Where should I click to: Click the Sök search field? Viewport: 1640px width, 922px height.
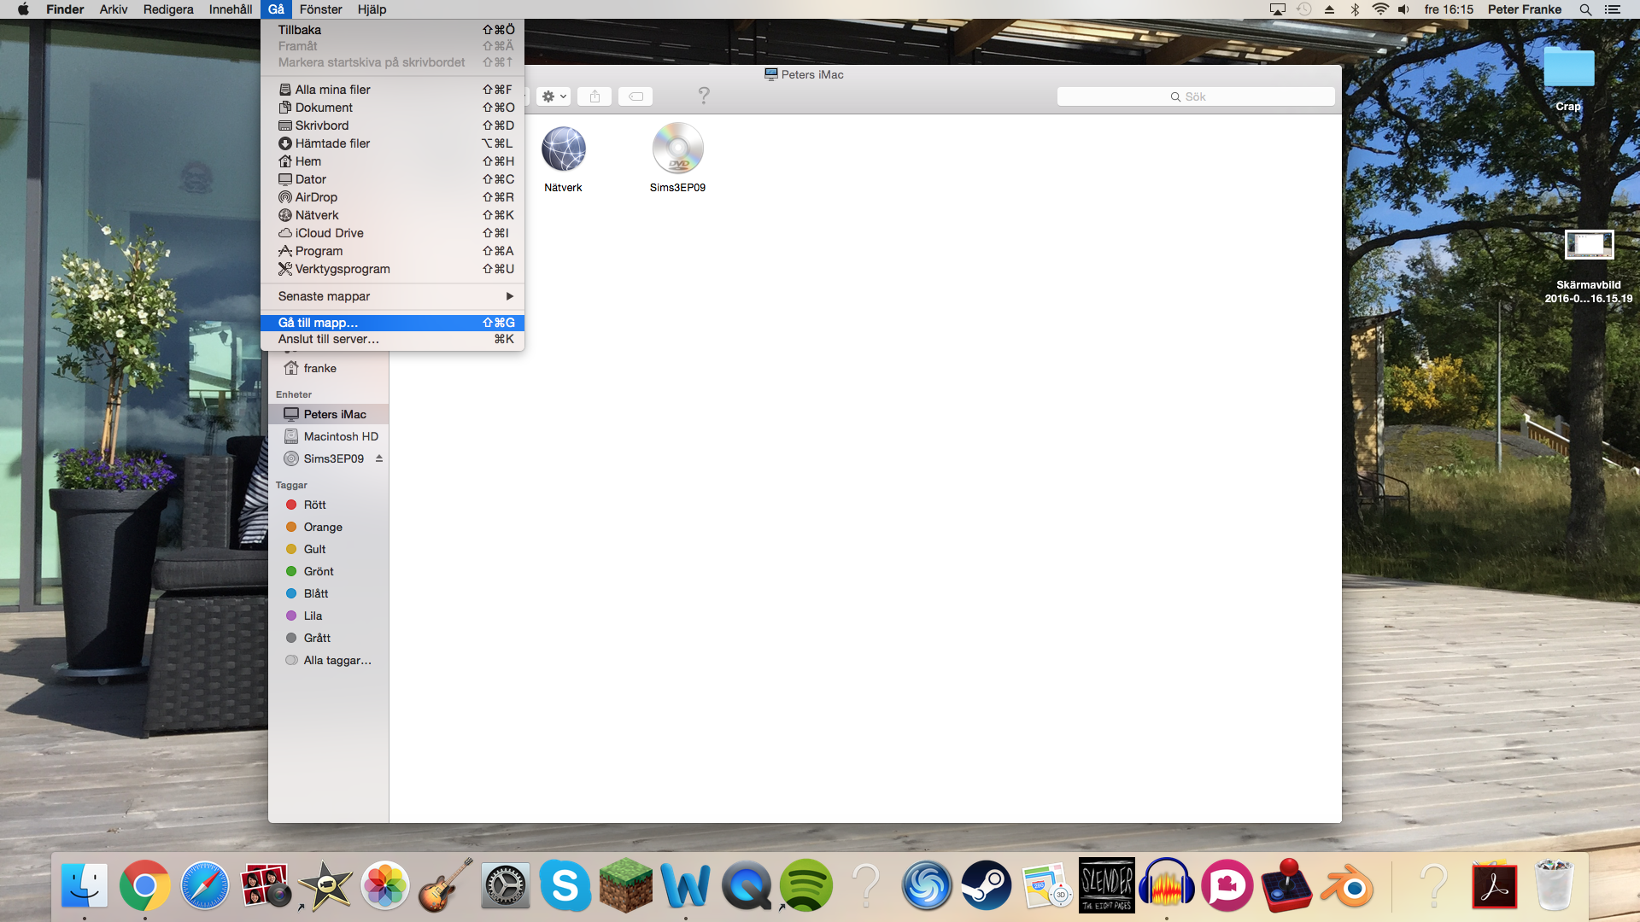pyautogui.click(x=1195, y=96)
